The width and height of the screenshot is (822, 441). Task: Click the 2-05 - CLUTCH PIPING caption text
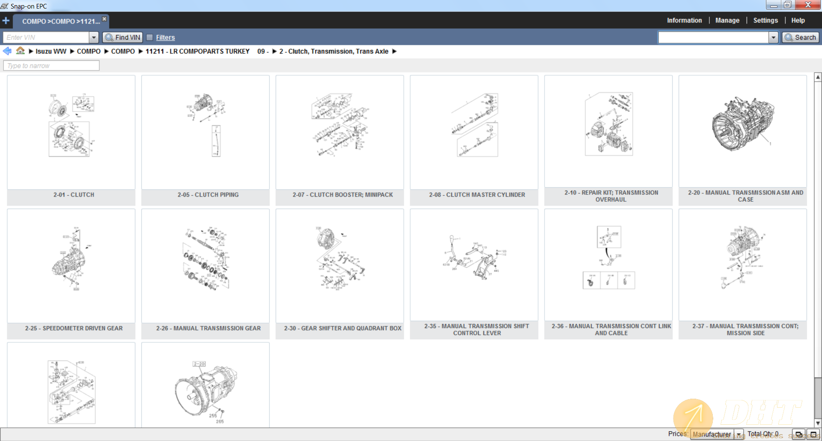click(x=208, y=195)
